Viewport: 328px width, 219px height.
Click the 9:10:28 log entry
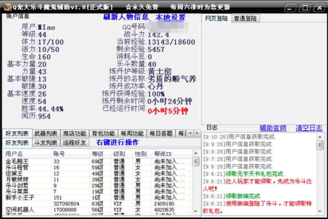click(x=240, y=137)
